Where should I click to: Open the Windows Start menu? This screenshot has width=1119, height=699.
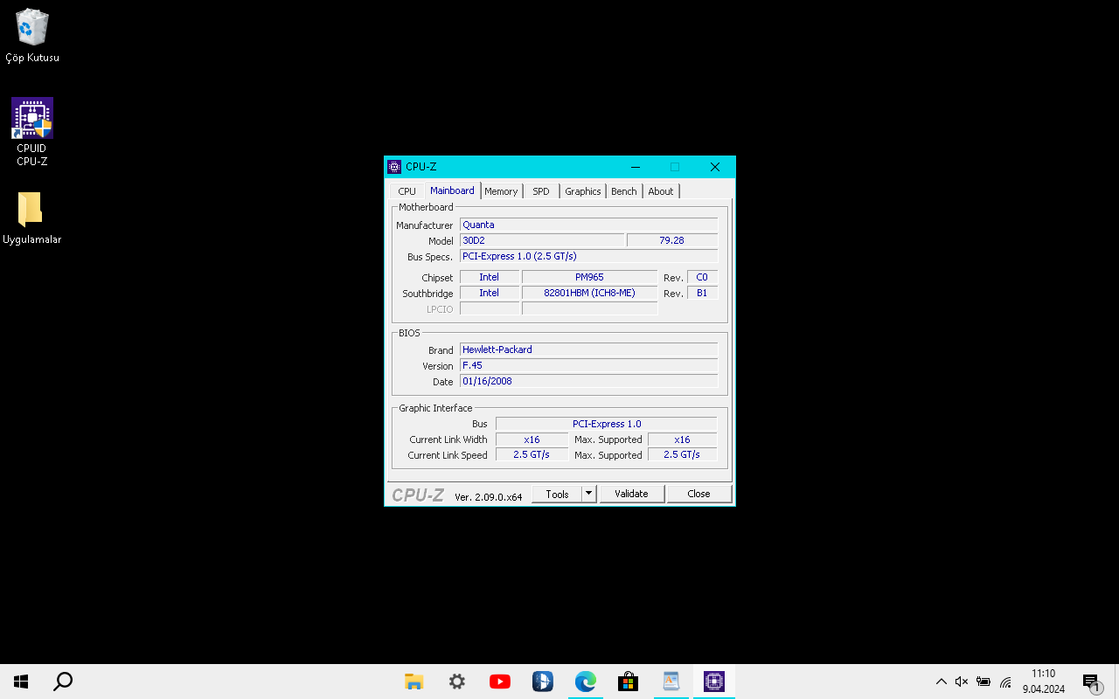coord(21,682)
